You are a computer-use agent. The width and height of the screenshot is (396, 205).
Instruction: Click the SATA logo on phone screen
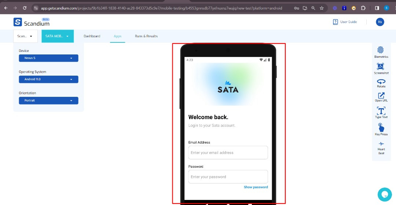228,87
